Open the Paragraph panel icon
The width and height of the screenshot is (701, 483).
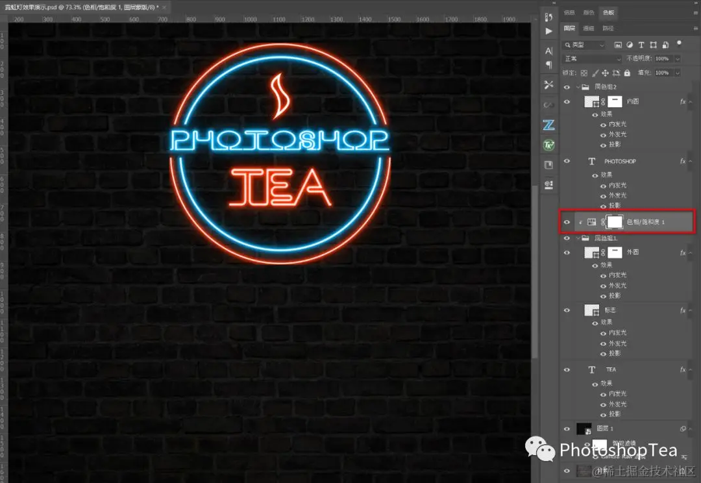[548, 66]
